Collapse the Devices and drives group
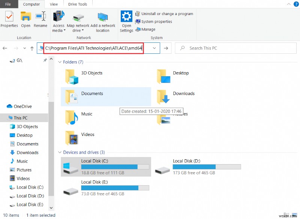Viewport: 300px width, 219px height. [x=60, y=152]
